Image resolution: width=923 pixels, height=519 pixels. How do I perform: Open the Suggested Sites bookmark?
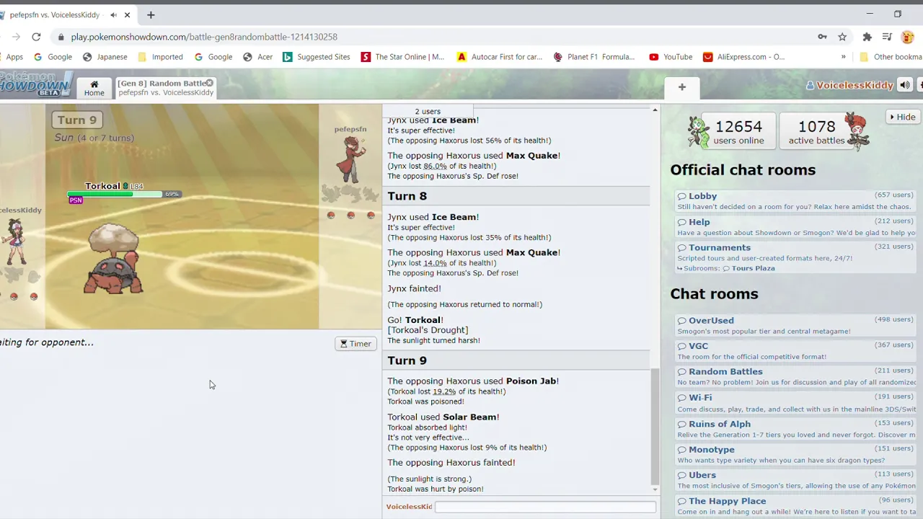click(317, 57)
